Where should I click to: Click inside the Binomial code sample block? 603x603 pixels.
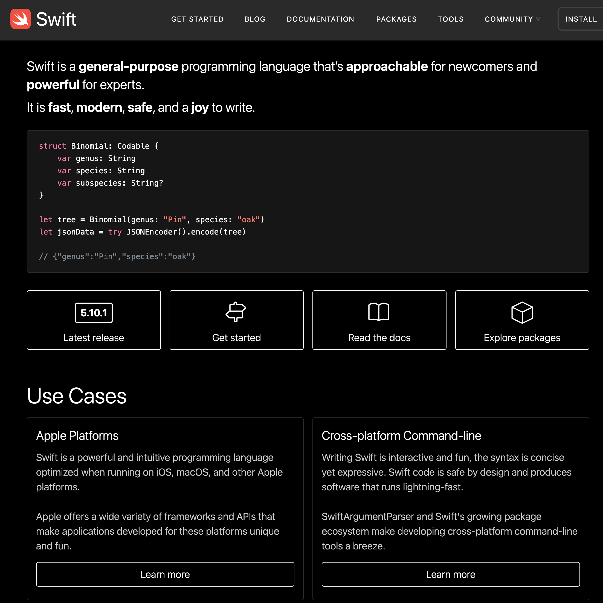tap(308, 201)
